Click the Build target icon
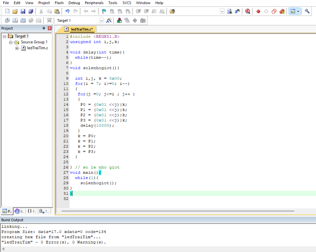This screenshot has height=252, width=316. coord(15,20)
